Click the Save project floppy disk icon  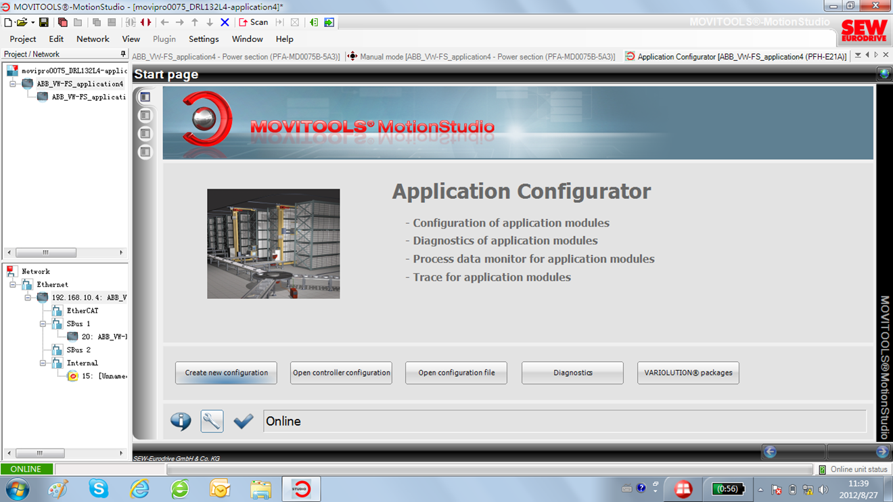[44, 22]
